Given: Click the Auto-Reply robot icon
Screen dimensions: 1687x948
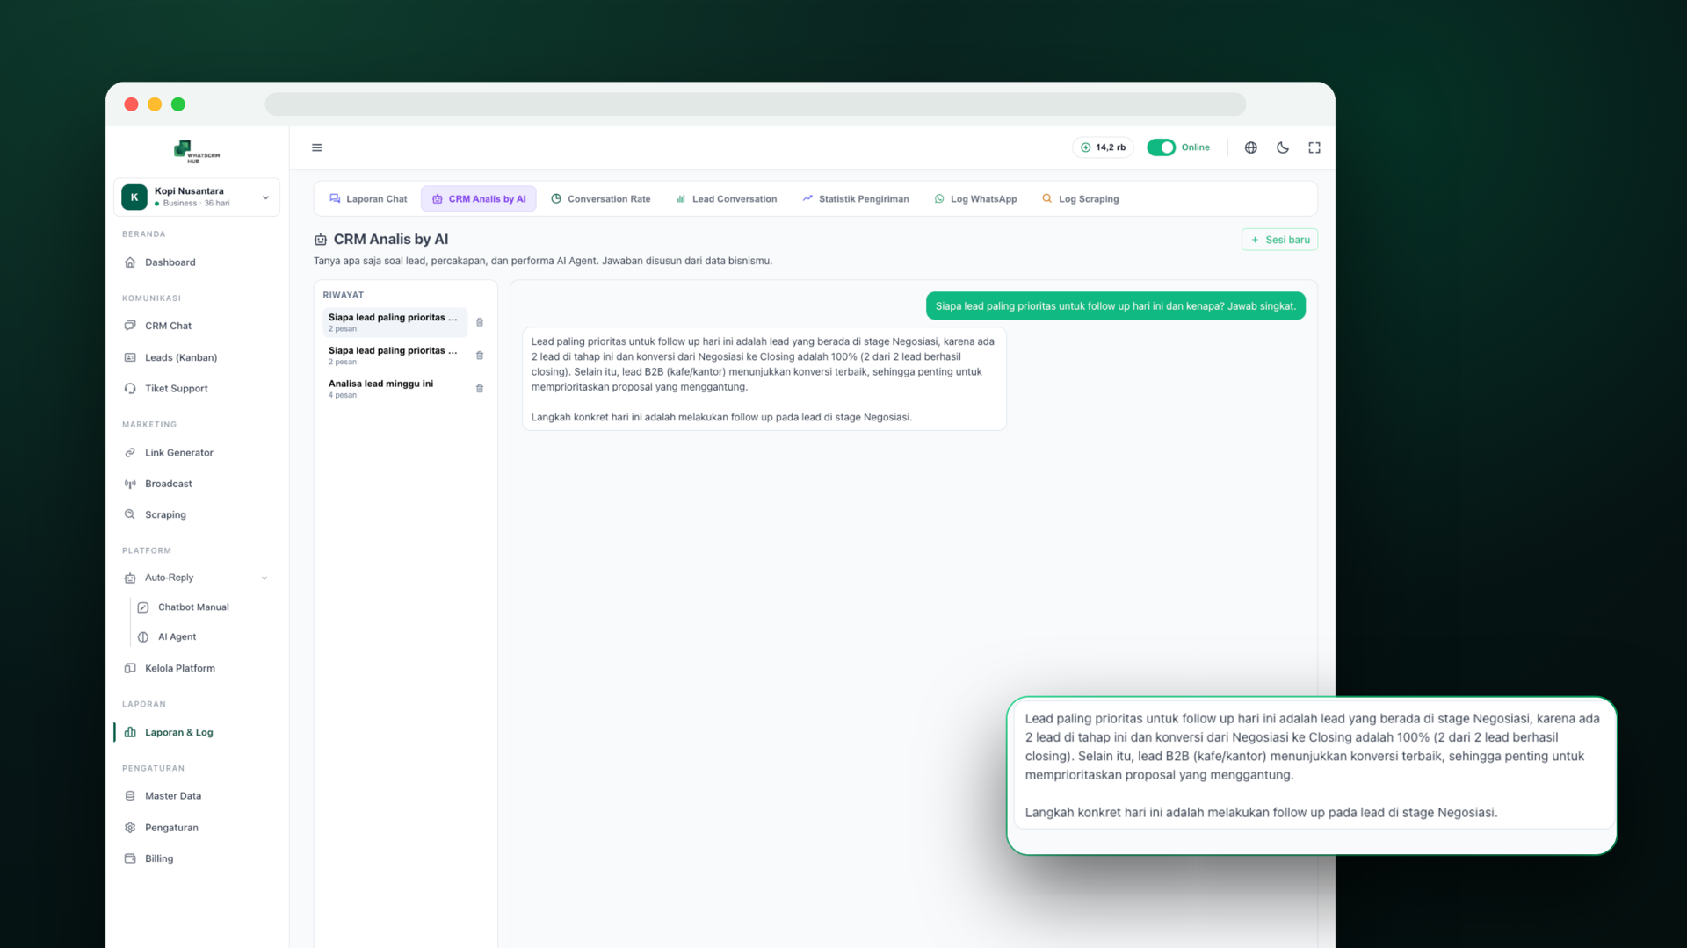Looking at the screenshot, I should pyautogui.click(x=130, y=578).
